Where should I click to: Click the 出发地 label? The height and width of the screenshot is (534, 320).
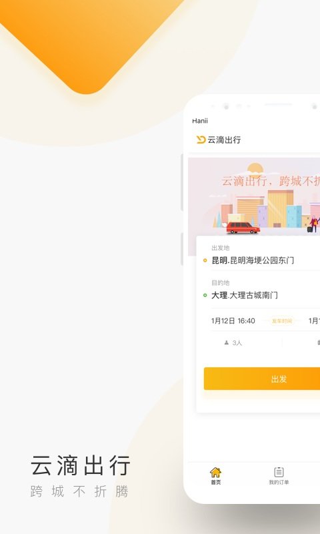point(221,248)
